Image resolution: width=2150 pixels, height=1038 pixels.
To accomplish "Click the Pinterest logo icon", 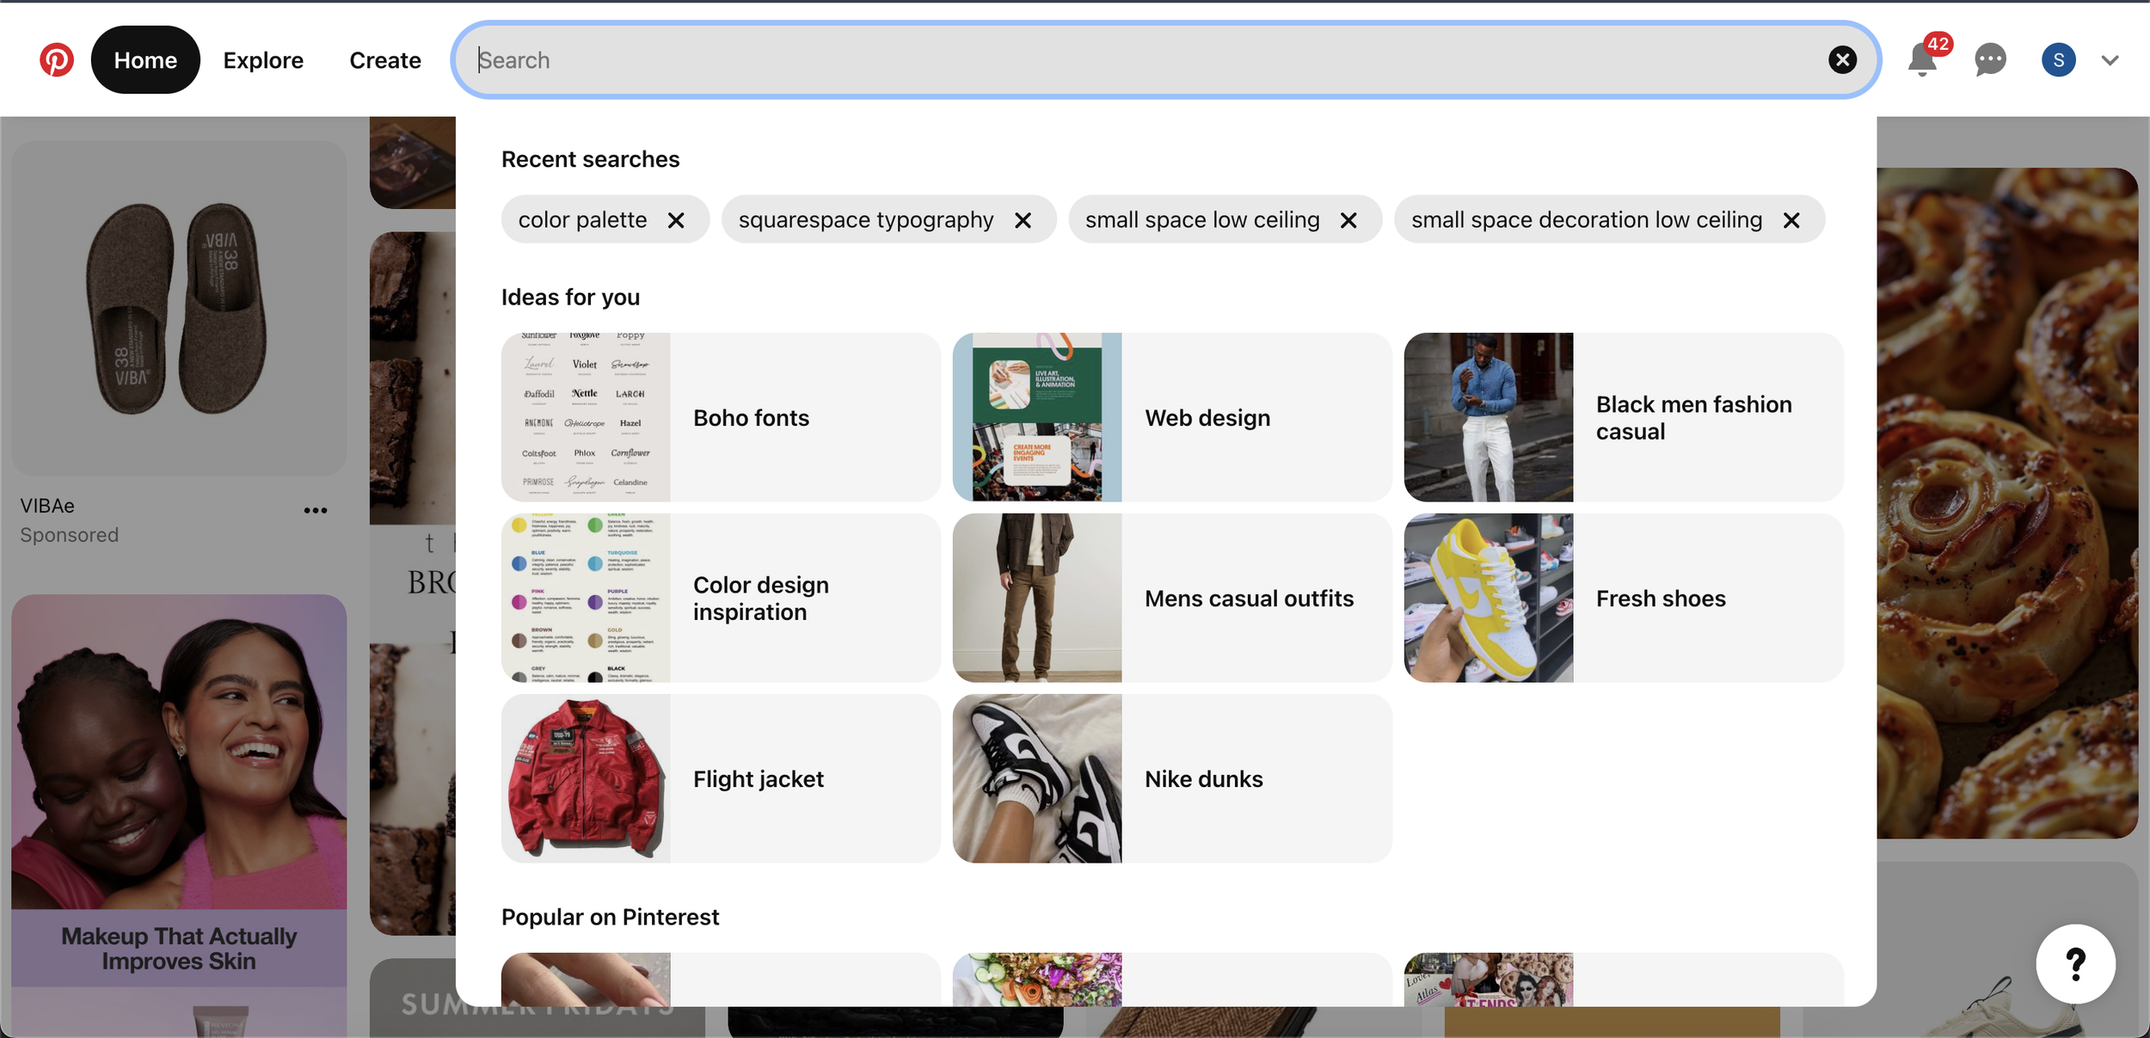I will coord(57,60).
